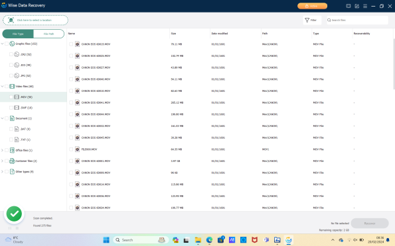Tick the .DAT checkbox
This screenshot has width=395, height=246.
(x=11, y=129)
